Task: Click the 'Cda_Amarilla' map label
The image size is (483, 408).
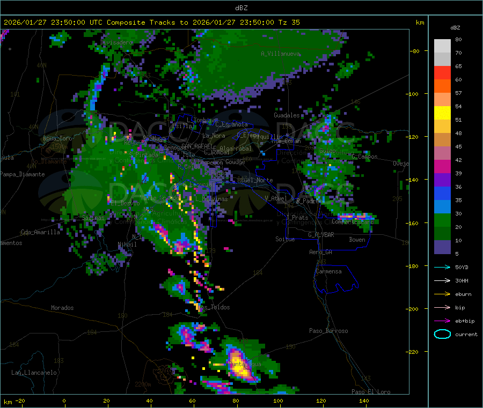Action: [x=41, y=232]
